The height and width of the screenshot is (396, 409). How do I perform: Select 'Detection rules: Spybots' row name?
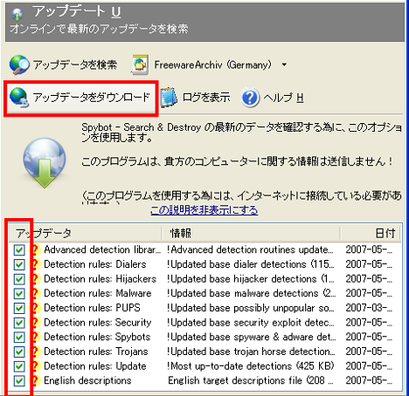pyautogui.click(x=97, y=337)
